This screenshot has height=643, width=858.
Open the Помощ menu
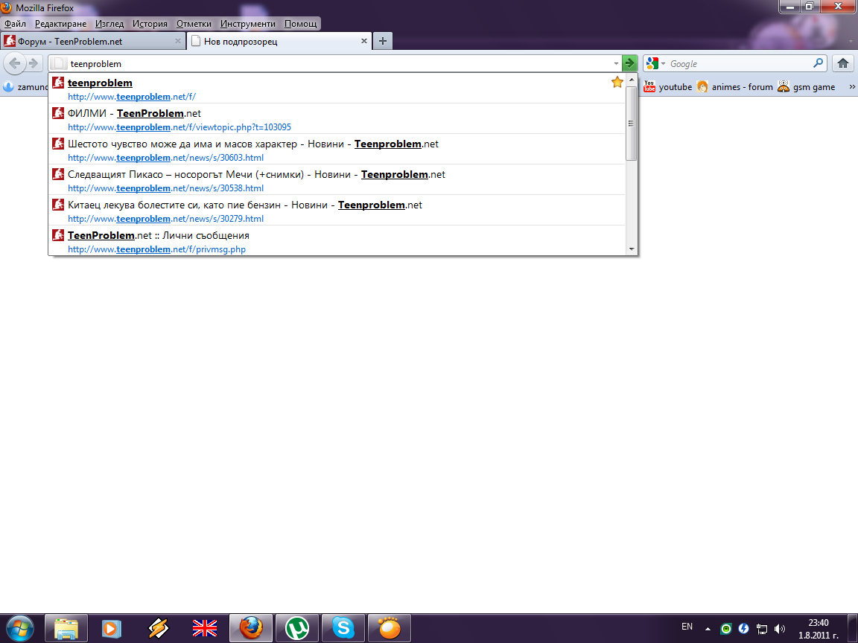pos(300,24)
